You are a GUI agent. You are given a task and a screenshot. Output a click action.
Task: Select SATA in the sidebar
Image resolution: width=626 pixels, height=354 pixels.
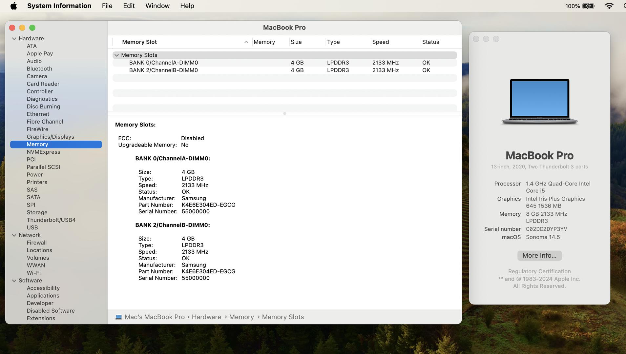click(33, 197)
